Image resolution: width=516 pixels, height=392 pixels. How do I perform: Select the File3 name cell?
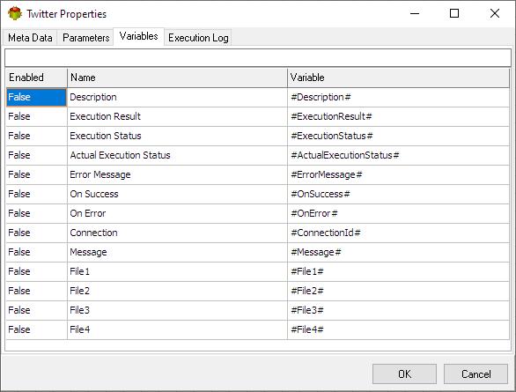click(177, 310)
